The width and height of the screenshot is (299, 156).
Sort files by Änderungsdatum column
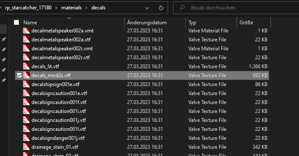tap(147, 23)
